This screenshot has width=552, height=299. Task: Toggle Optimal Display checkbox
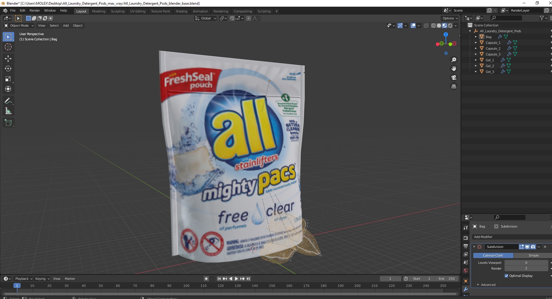[x=506, y=276]
